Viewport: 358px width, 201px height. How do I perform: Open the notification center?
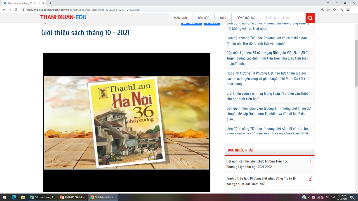click(x=352, y=197)
